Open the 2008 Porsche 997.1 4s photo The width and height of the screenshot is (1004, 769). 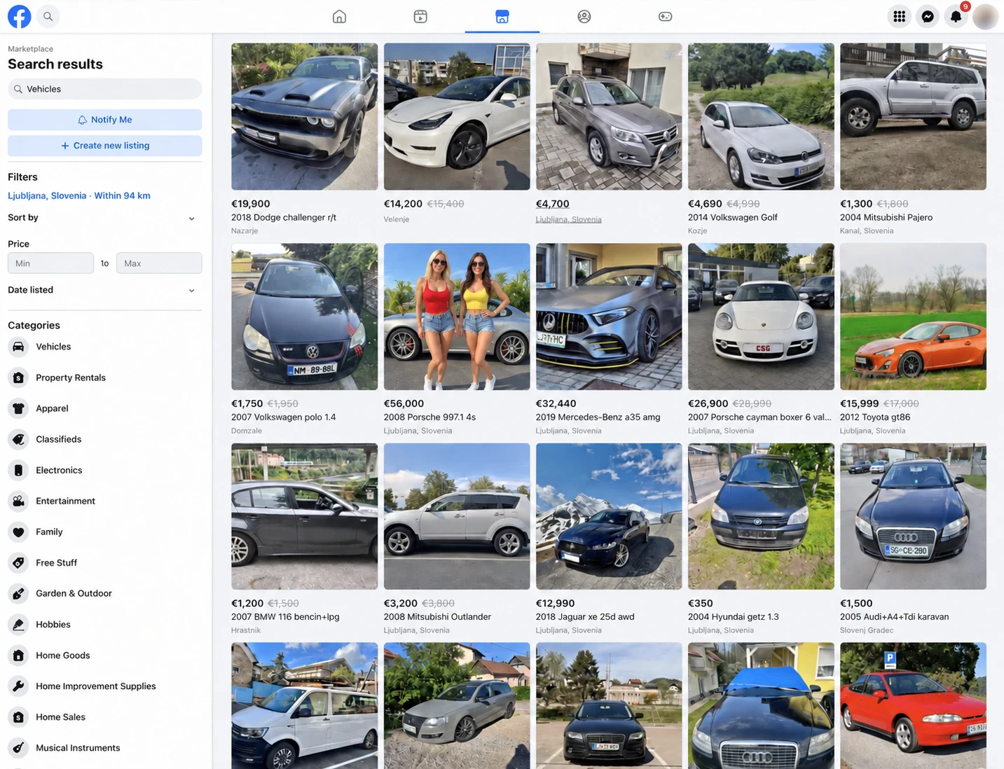457,317
